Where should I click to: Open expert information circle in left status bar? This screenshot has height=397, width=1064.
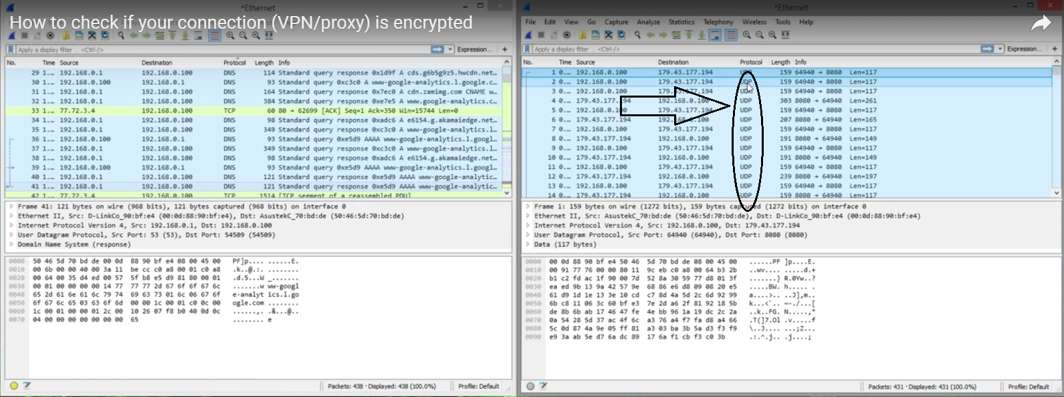pos(14,386)
